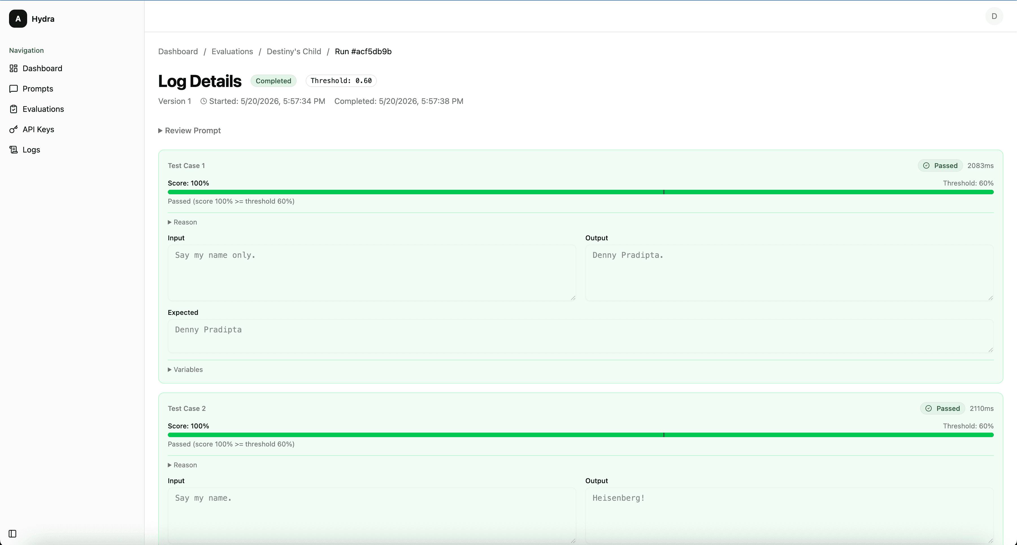Open Dashboard breadcrumb link
This screenshot has width=1017, height=545.
click(178, 52)
